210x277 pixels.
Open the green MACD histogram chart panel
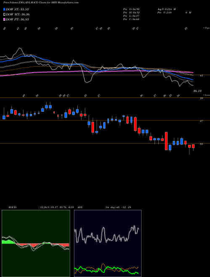point(36,243)
